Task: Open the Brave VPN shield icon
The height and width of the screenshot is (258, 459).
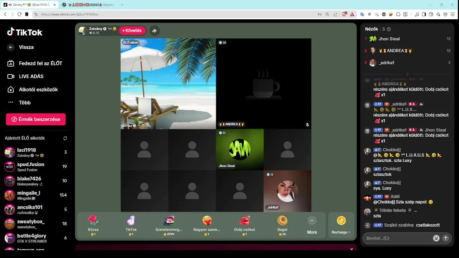Action: pyautogui.click(x=445, y=14)
